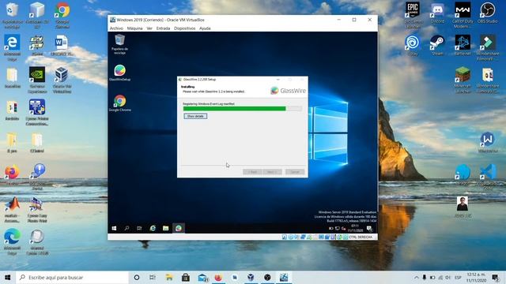Click the Next button in GlassWire Setup

272,172
